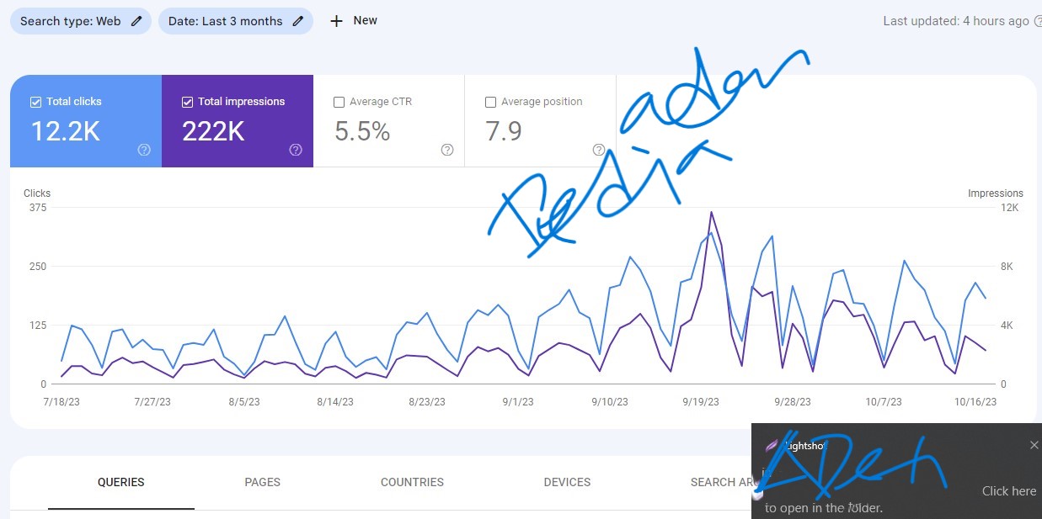1042x519 pixels.
Task: Click plus icon to add new filter
Action: 336,21
